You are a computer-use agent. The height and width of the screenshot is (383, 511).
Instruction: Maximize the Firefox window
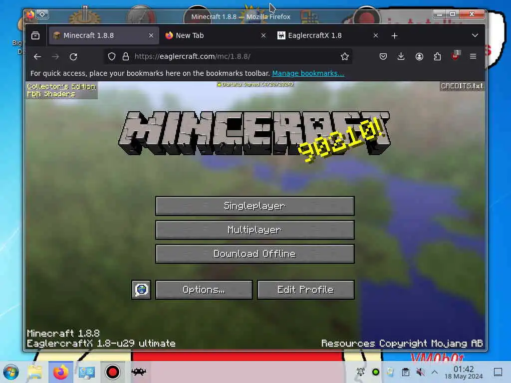pos(453,14)
